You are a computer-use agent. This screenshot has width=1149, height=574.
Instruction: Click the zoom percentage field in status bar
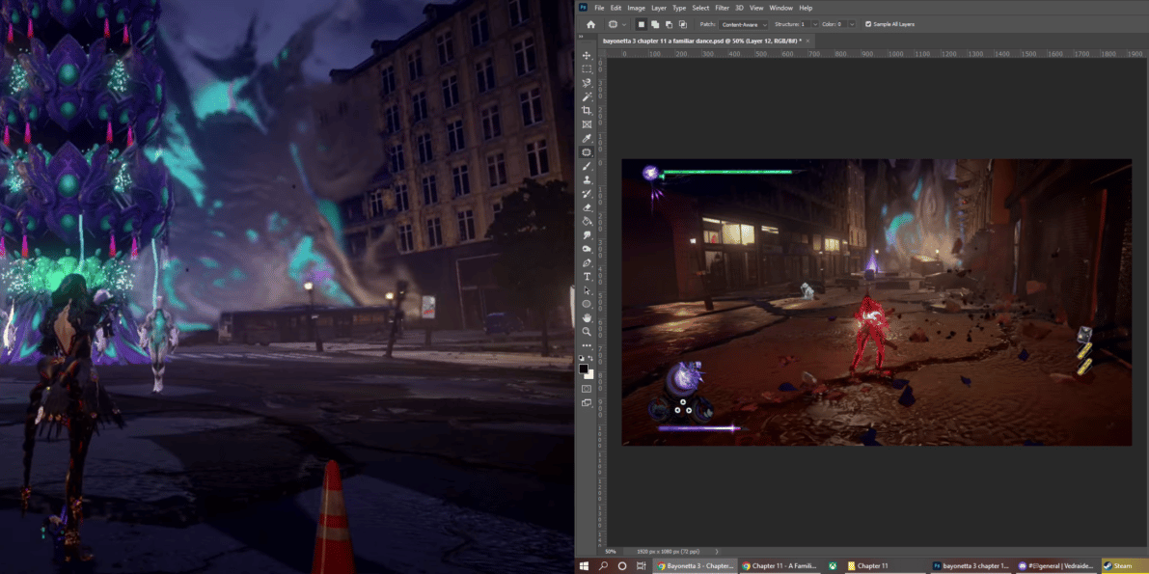point(611,552)
